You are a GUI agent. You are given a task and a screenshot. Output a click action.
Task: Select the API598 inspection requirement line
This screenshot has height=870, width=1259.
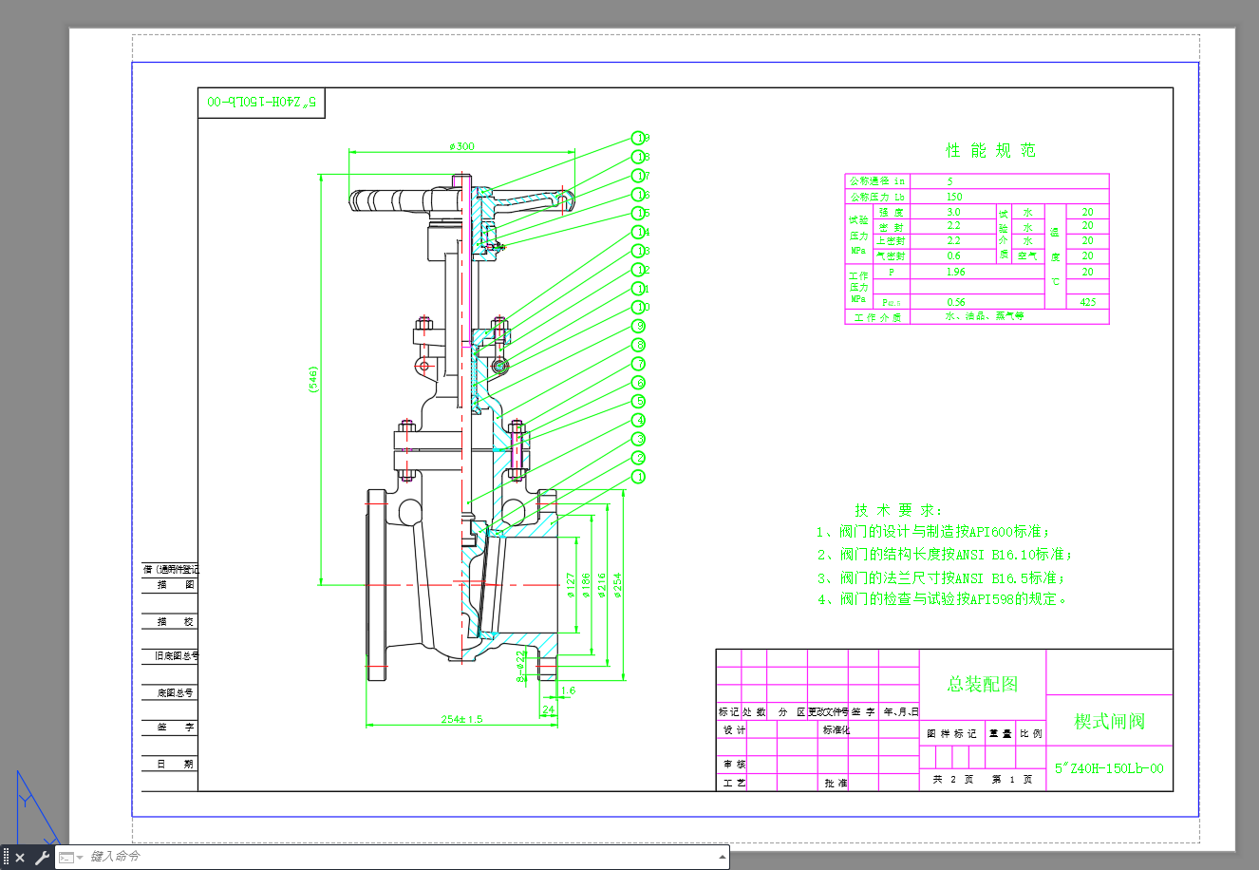[943, 599]
